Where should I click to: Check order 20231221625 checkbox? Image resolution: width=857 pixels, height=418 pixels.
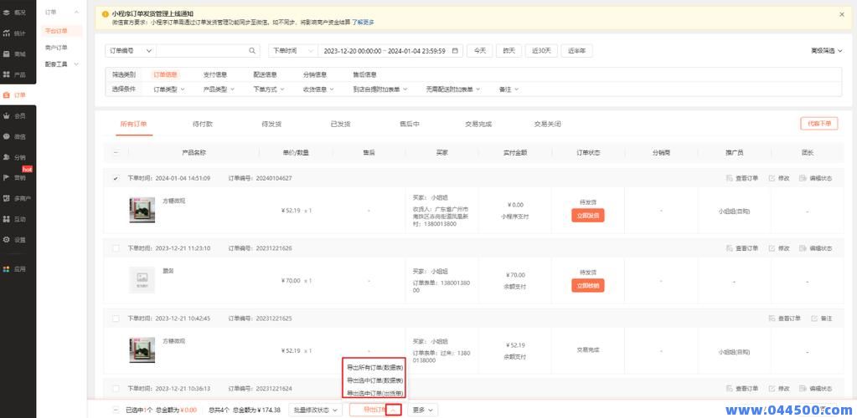pyautogui.click(x=116, y=319)
